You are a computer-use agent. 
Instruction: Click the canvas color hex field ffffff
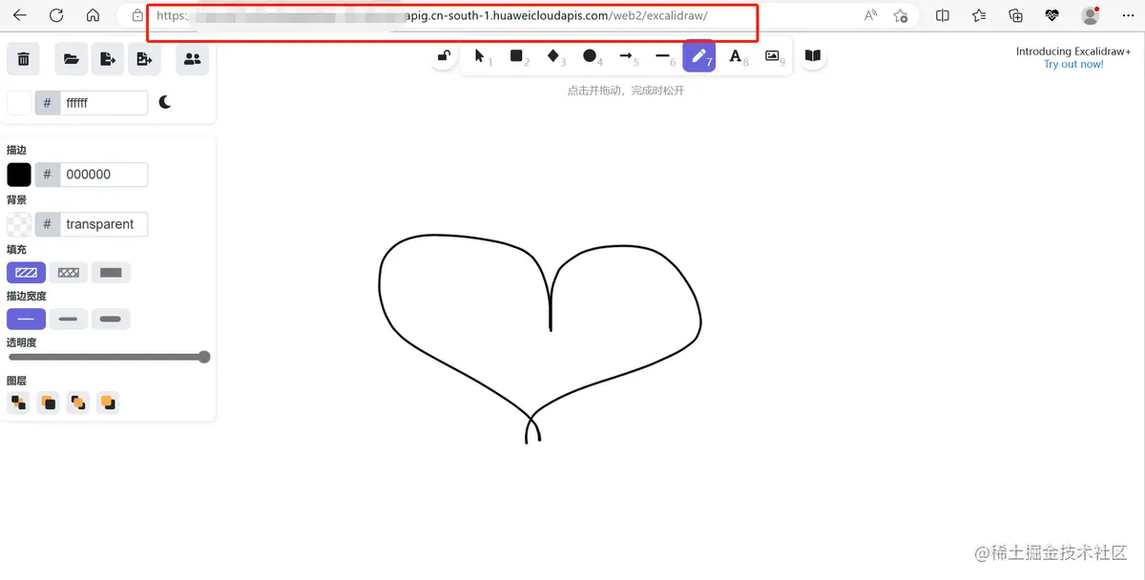tap(103, 102)
